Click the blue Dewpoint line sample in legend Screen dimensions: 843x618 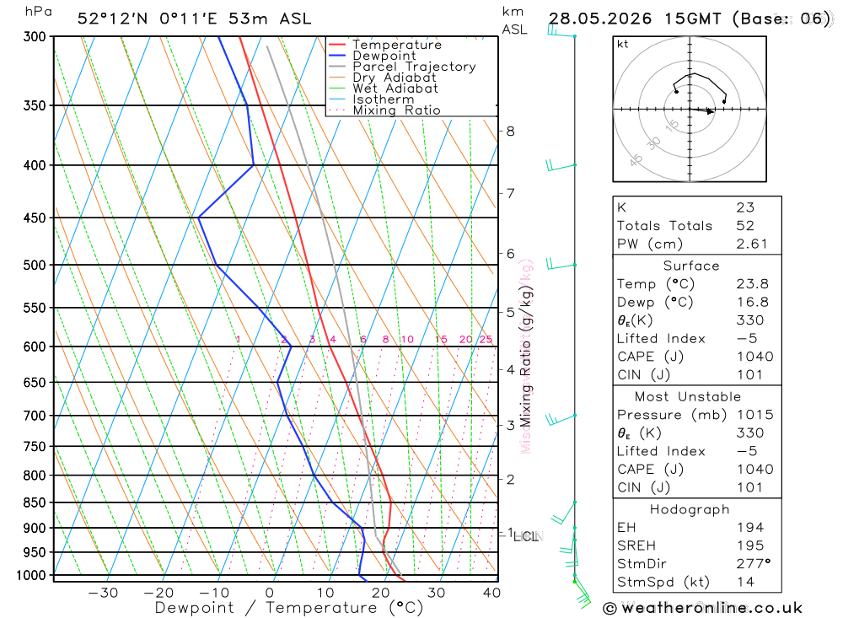point(336,56)
